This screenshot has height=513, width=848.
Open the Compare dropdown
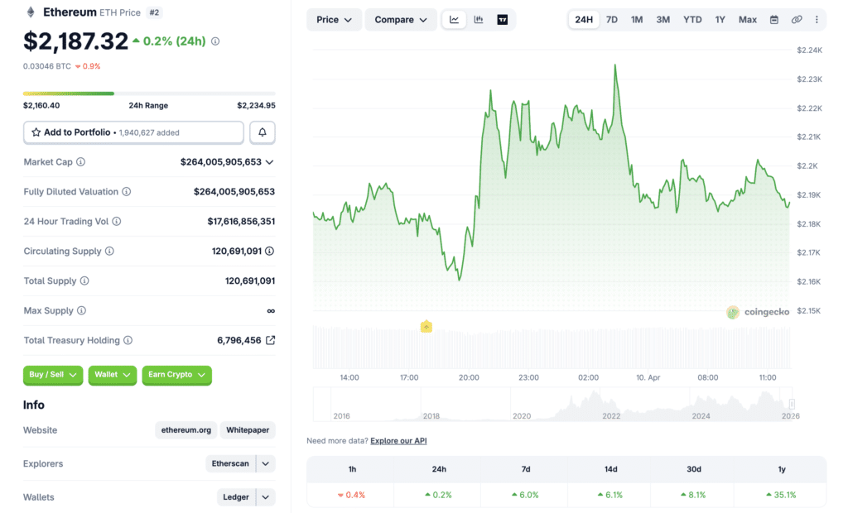click(401, 19)
